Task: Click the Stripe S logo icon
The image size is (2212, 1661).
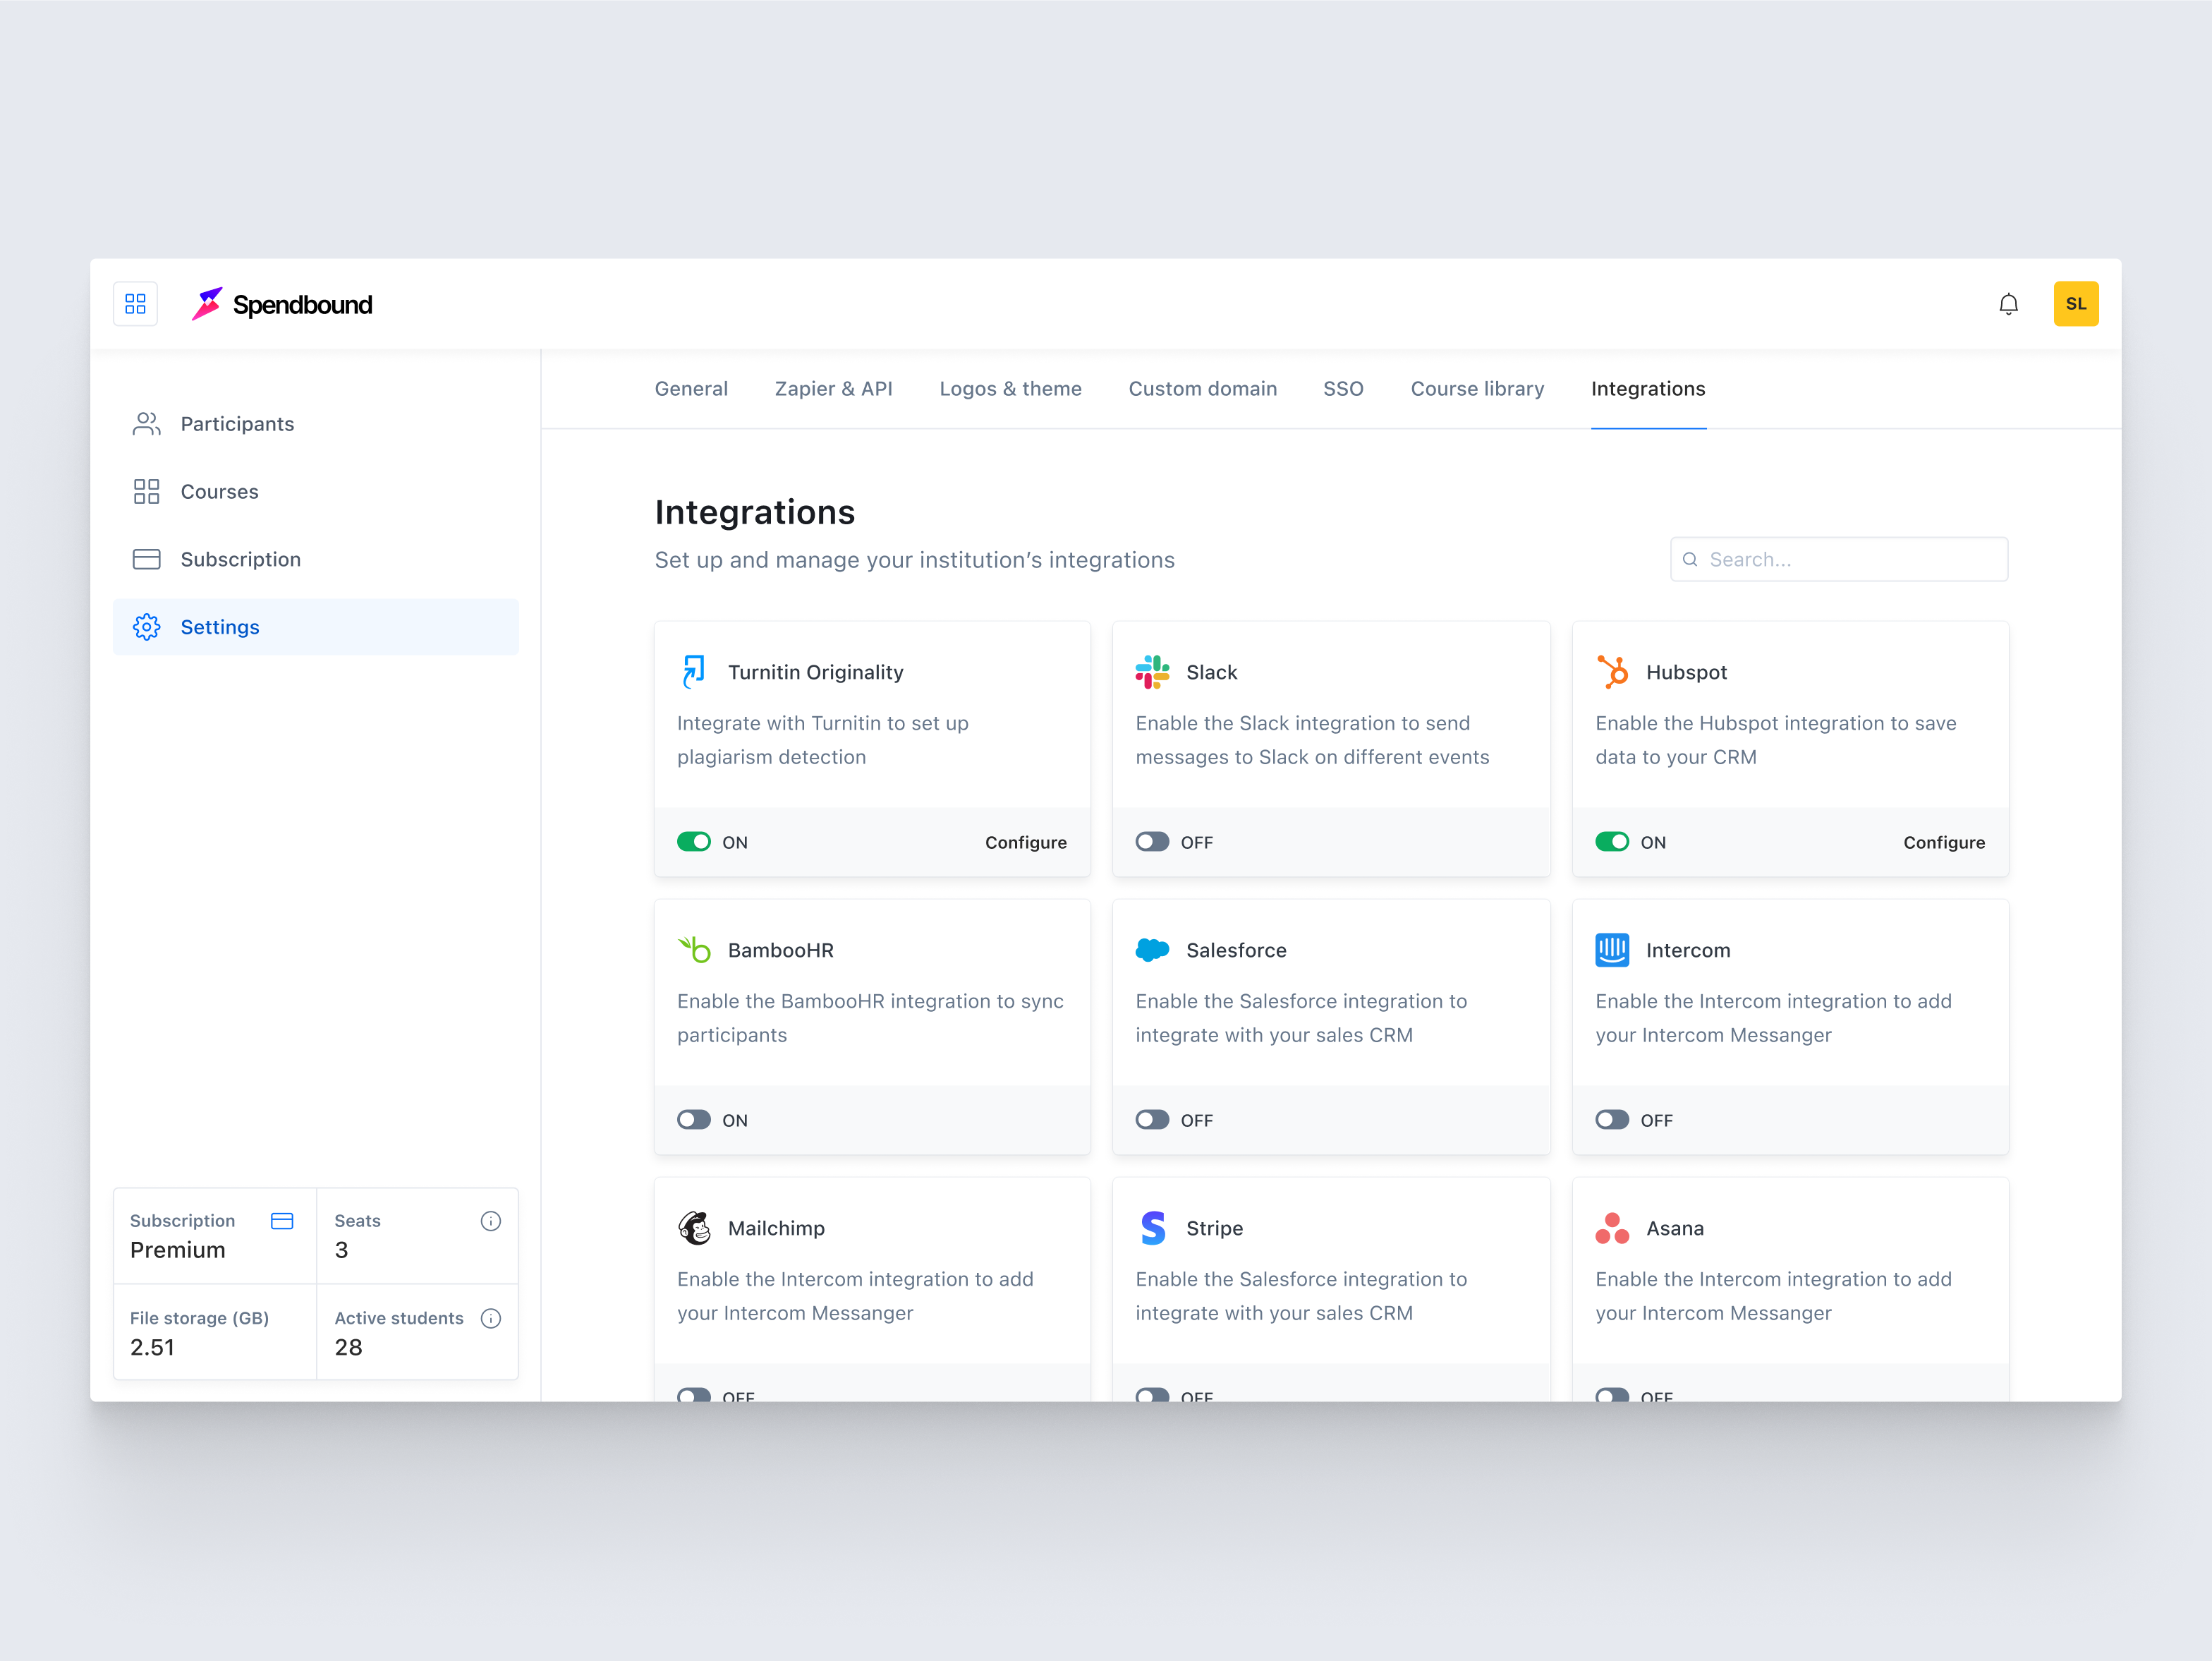Action: (x=1152, y=1228)
